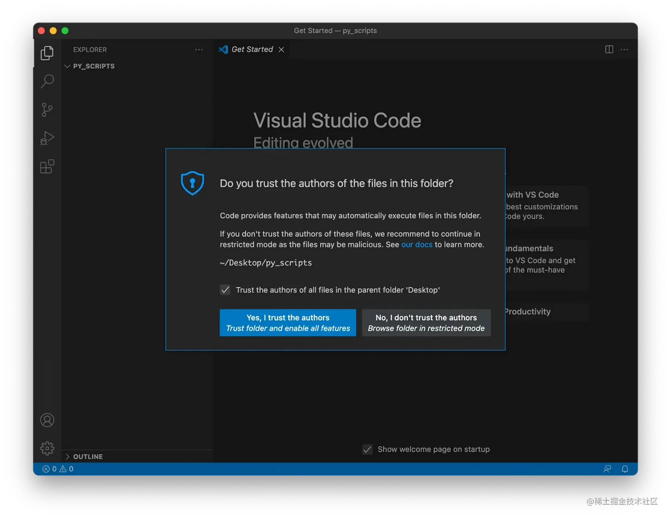Viewport: 671px width, 519px height.
Task: Open editor more actions ellipsis
Action: 624,49
